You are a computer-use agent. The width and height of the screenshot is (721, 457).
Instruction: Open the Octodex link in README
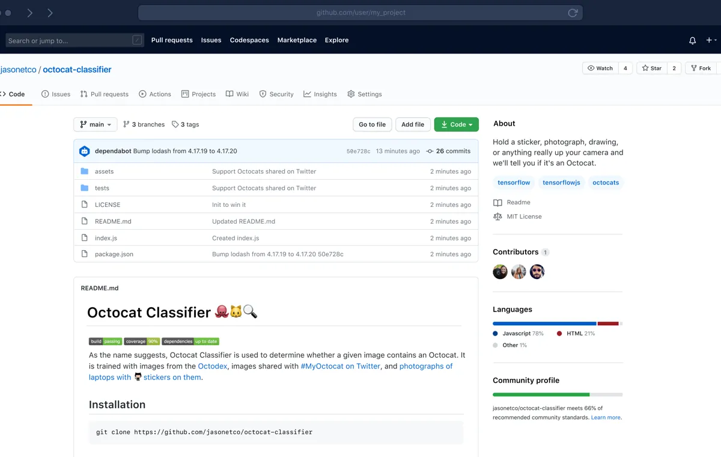(x=213, y=366)
